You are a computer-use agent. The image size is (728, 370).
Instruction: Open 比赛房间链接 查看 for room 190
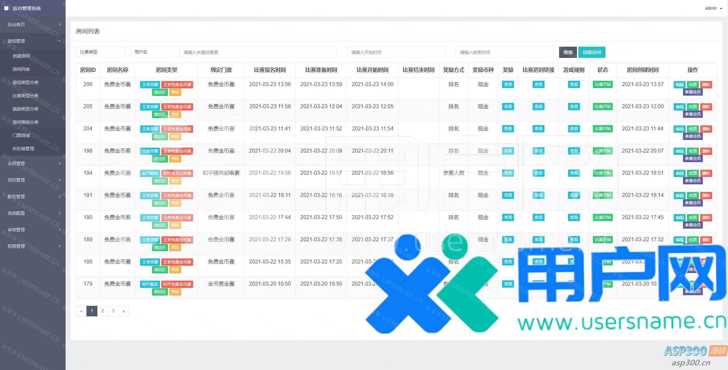pos(538,217)
